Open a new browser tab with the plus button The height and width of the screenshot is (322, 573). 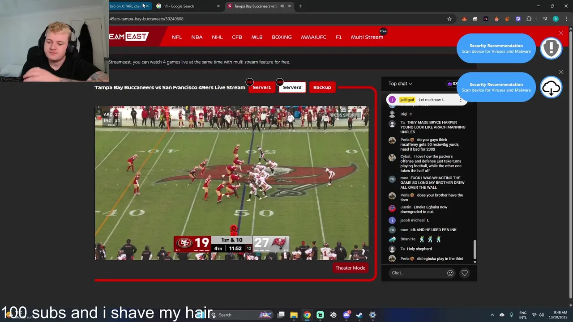pyautogui.click(x=300, y=6)
